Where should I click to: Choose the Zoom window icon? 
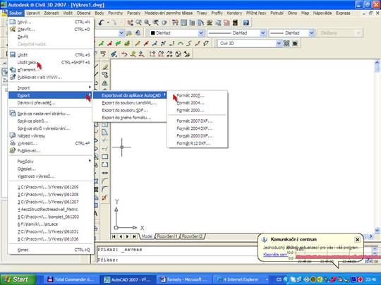tap(147, 23)
